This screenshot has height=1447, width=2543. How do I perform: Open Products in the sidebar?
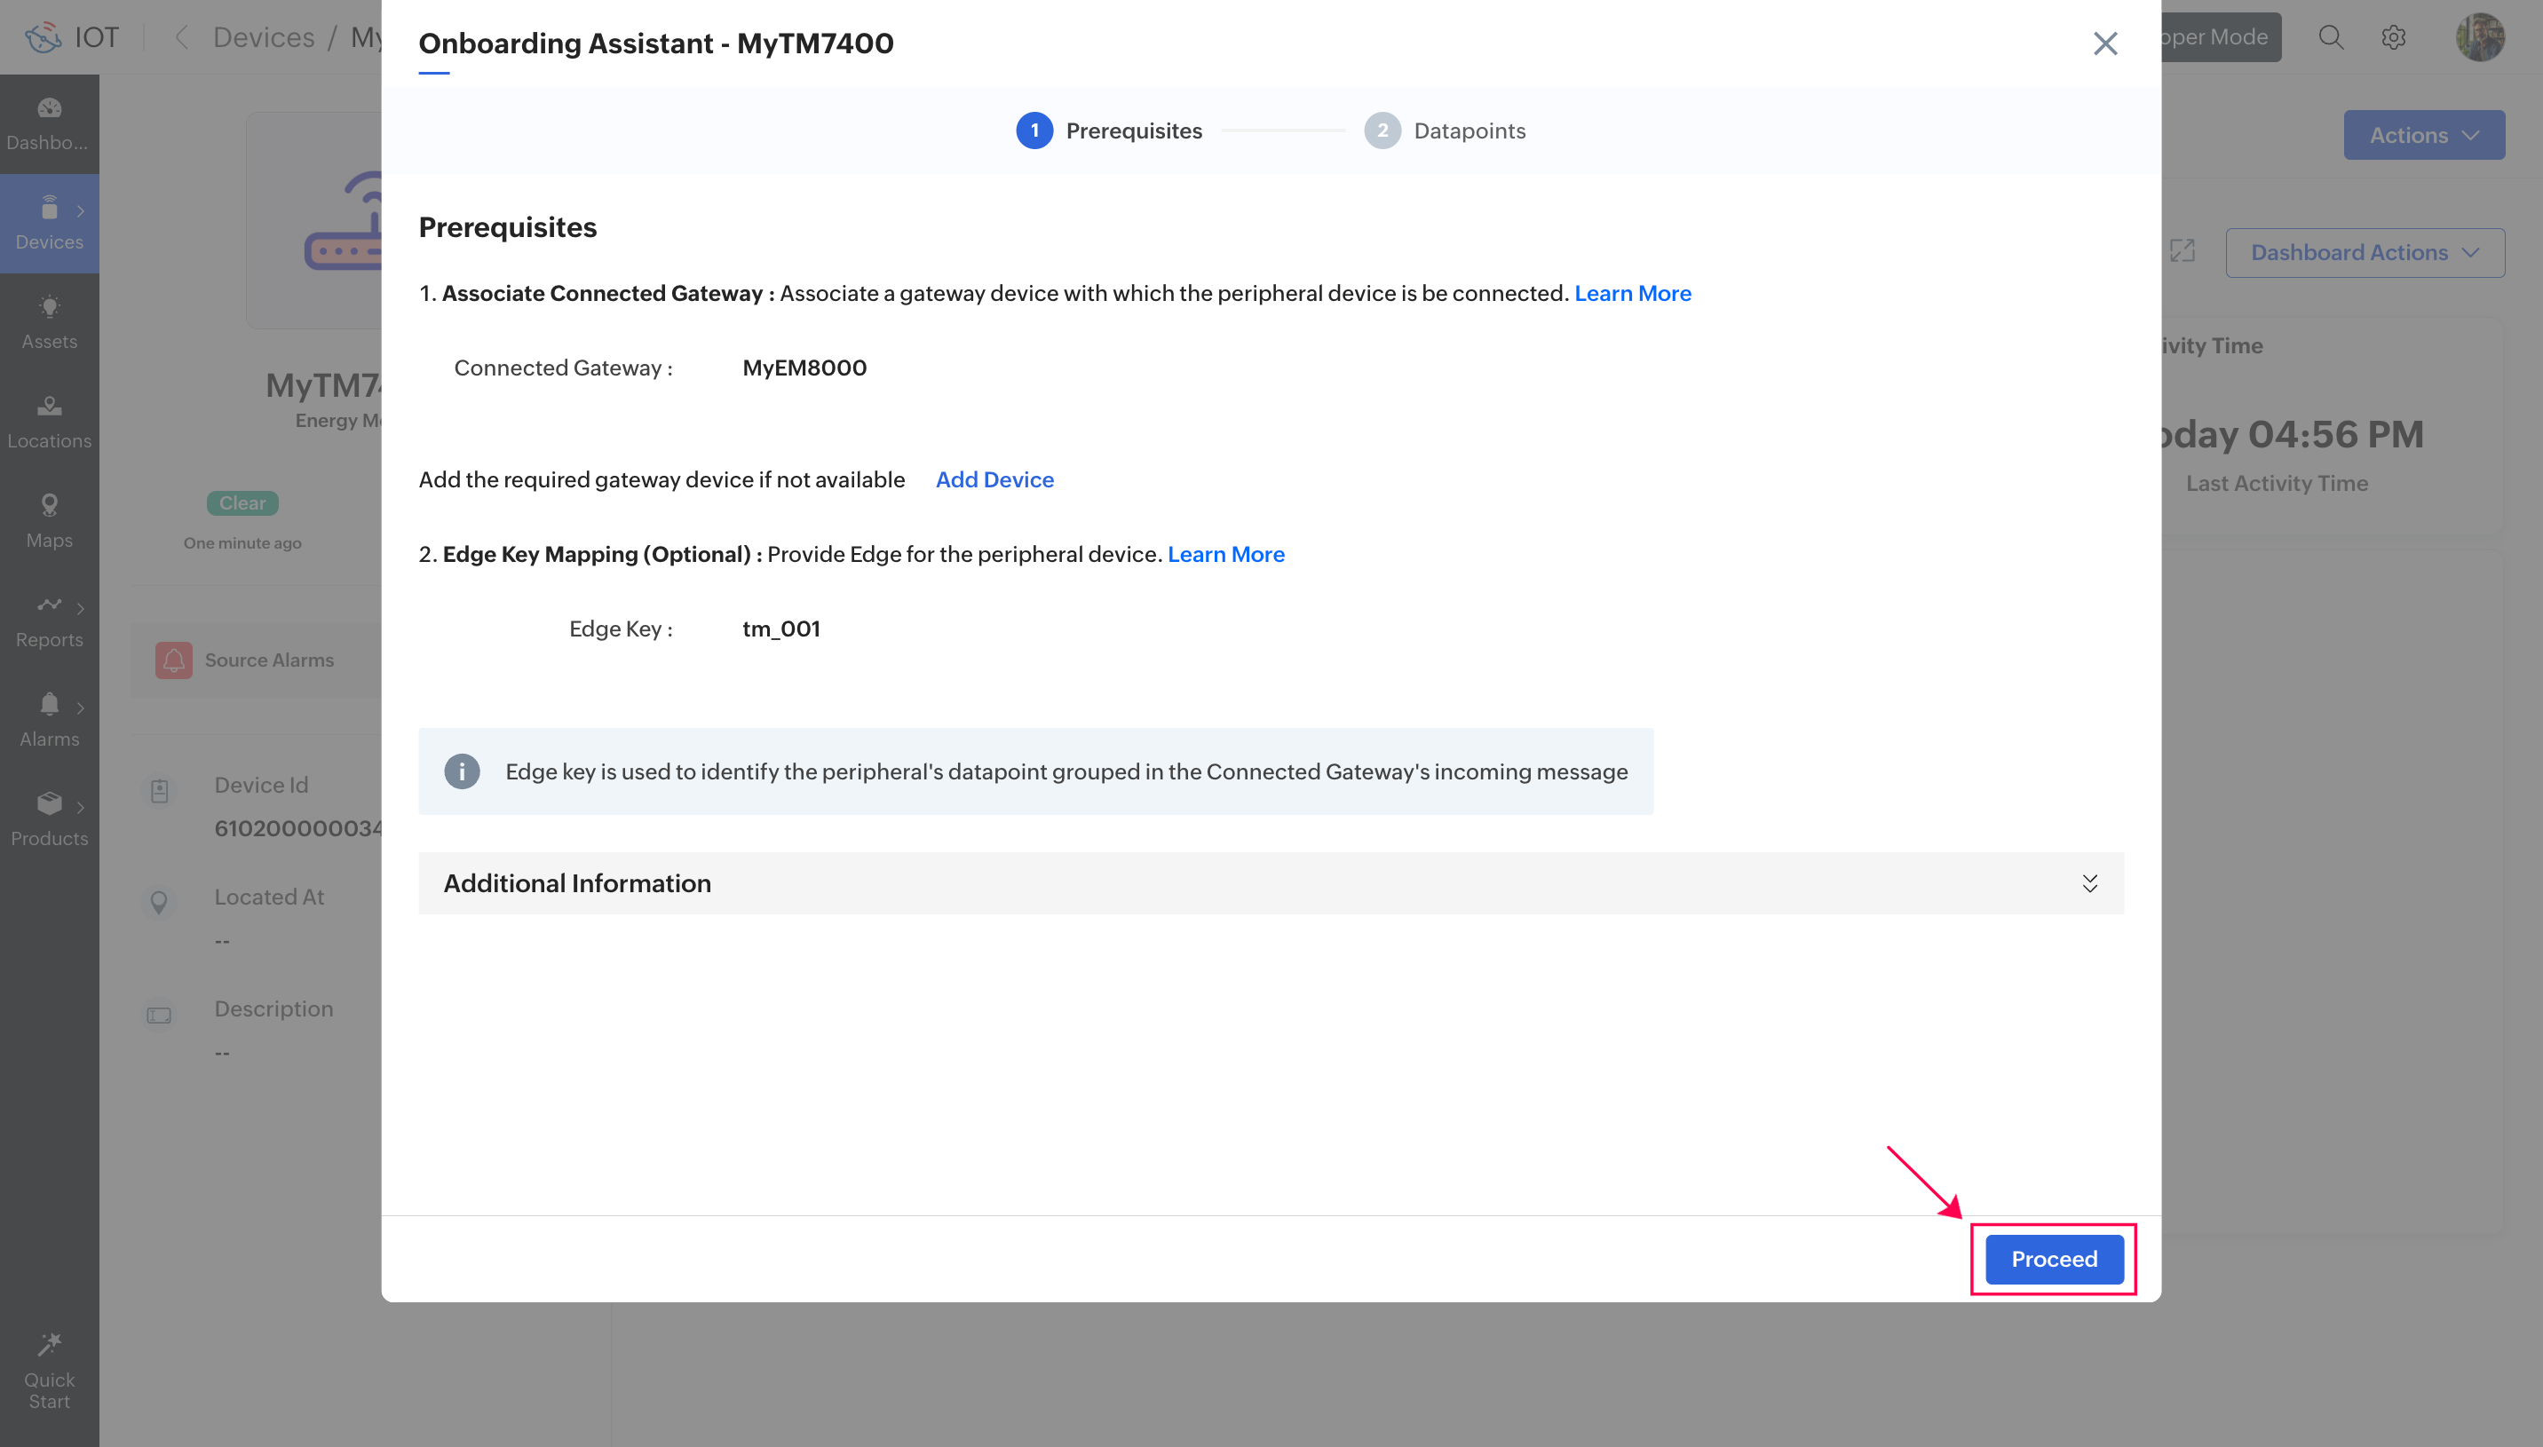[x=49, y=818]
